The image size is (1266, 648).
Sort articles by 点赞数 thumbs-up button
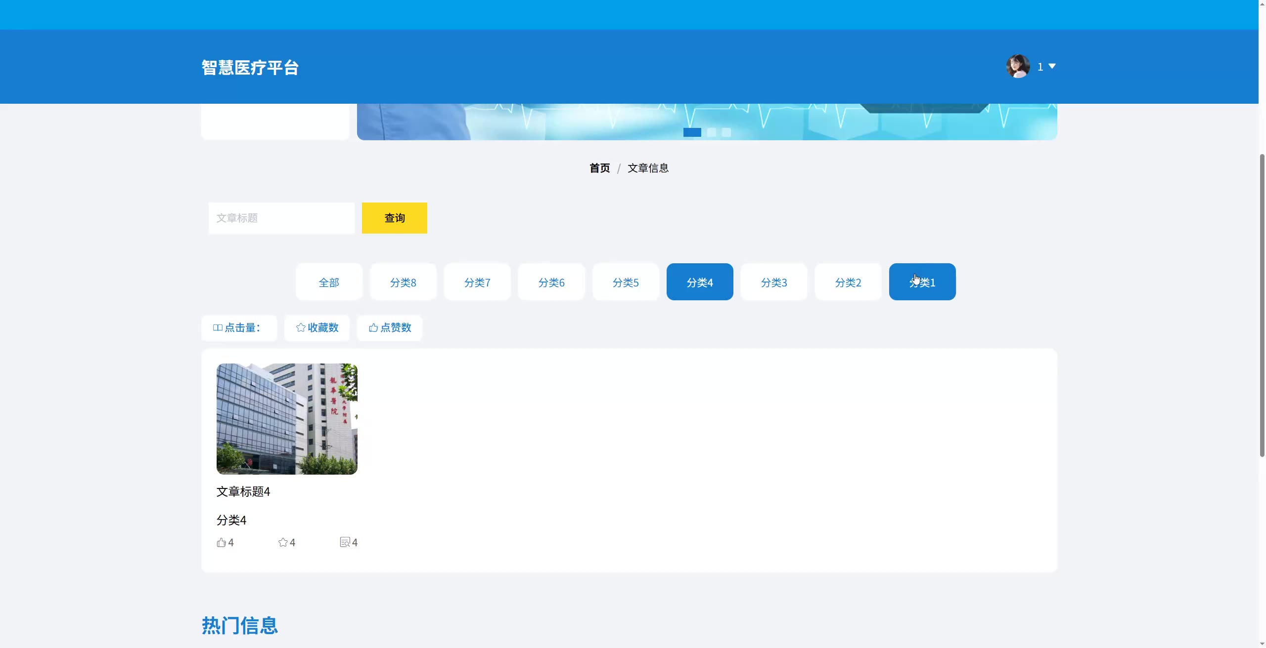click(x=390, y=328)
